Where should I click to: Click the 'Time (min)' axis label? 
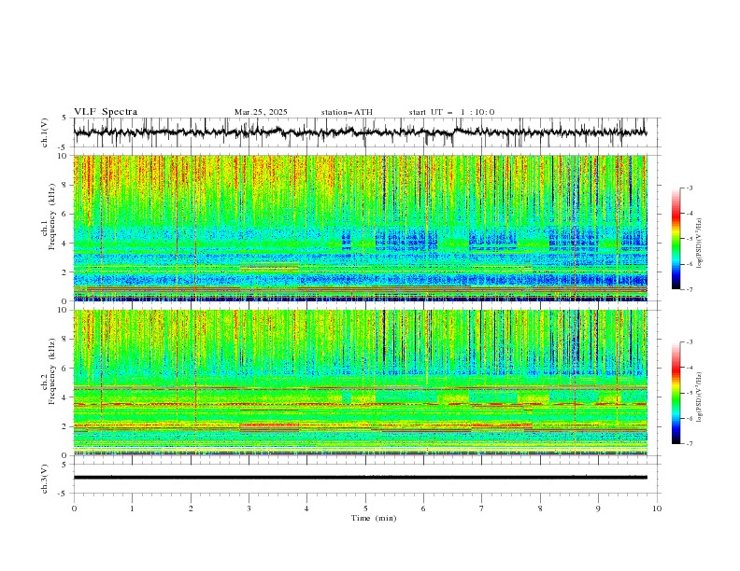(374, 518)
